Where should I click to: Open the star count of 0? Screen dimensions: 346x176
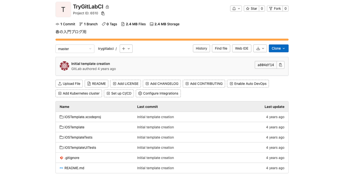click(x=262, y=9)
